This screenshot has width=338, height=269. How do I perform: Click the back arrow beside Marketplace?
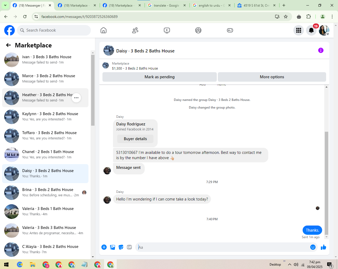coord(8,45)
